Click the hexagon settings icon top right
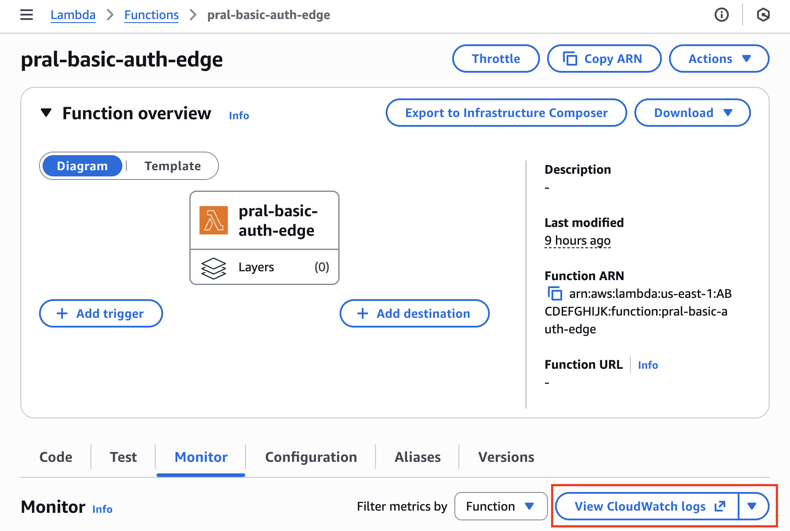 (763, 15)
